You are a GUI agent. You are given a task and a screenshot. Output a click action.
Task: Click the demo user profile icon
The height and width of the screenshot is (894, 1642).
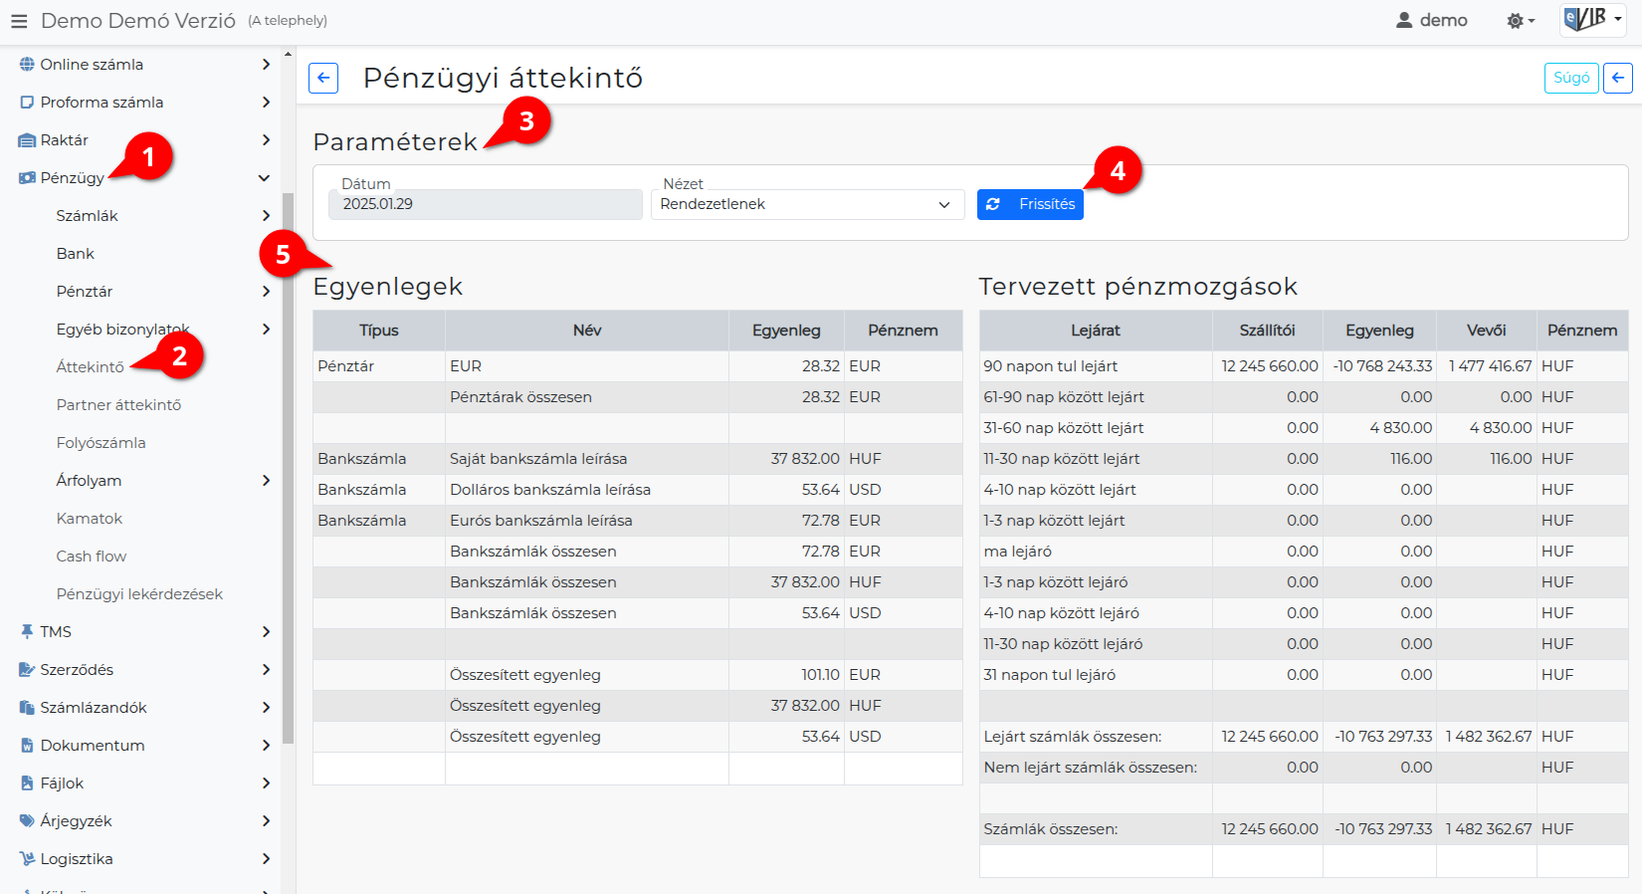click(1404, 21)
